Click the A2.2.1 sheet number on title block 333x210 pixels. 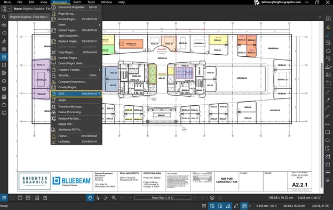(x=299, y=185)
